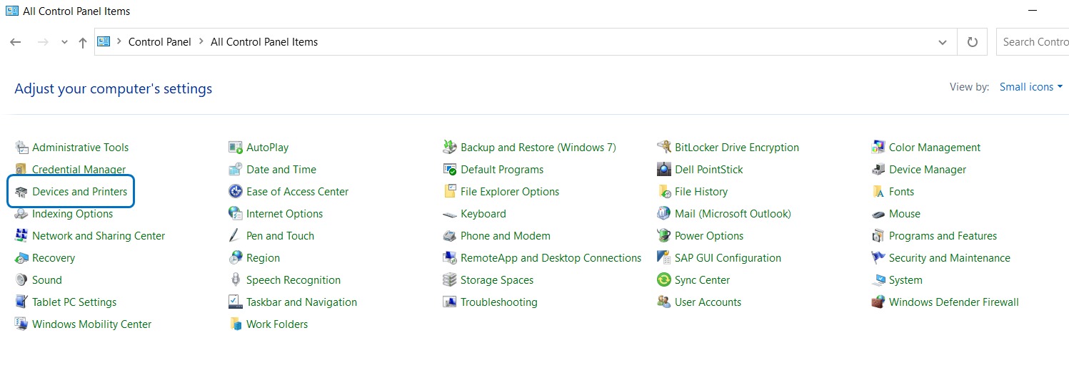Select All Control Panel Items breadcrumb
The image size is (1069, 380).
(x=264, y=42)
